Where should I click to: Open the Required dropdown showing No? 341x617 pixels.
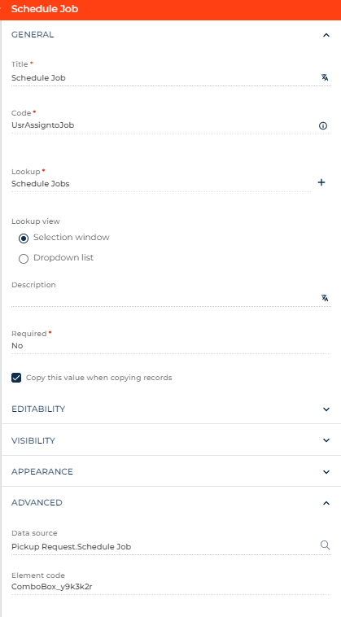point(171,346)
